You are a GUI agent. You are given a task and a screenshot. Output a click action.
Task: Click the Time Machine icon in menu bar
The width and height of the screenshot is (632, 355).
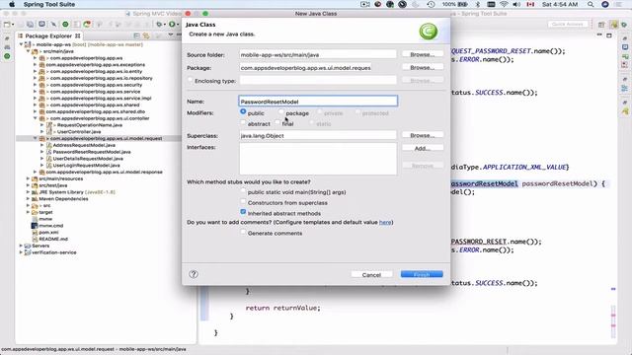431,4
